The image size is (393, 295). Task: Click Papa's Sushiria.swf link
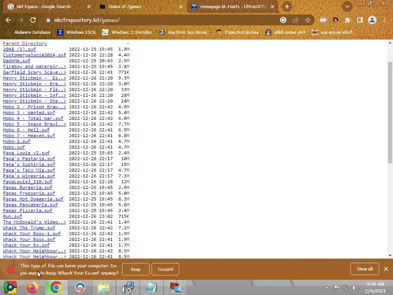(x=29, y=164)
